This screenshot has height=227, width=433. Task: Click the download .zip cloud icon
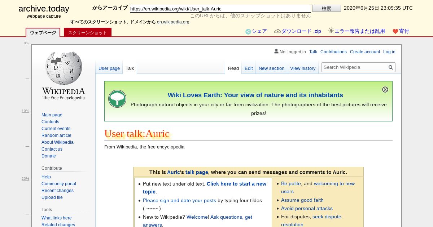click(x=277, y=31)
